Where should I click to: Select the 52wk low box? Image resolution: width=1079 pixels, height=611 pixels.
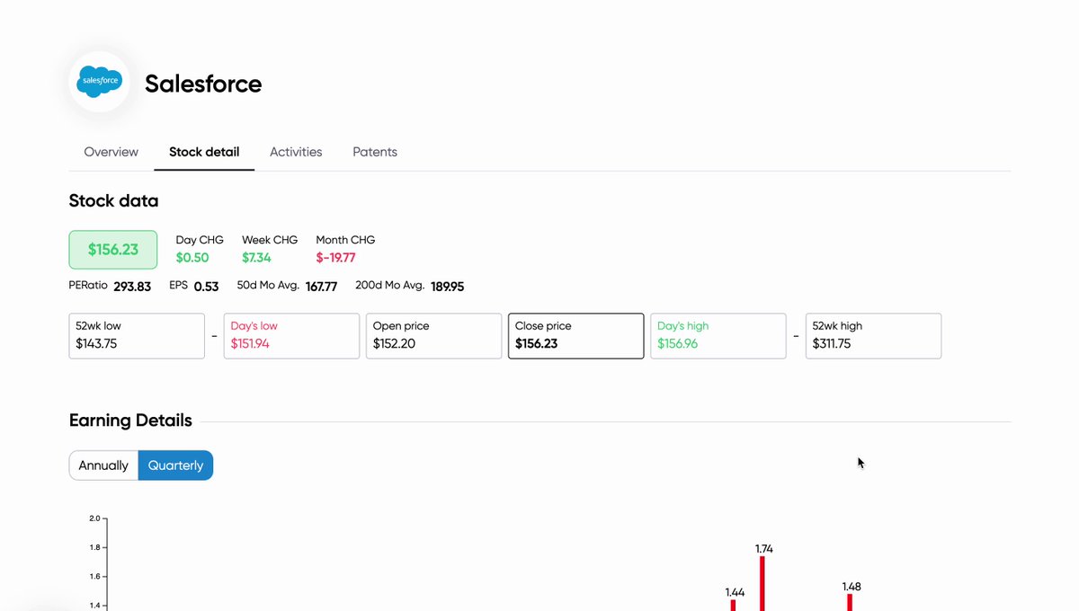(137, 336)
